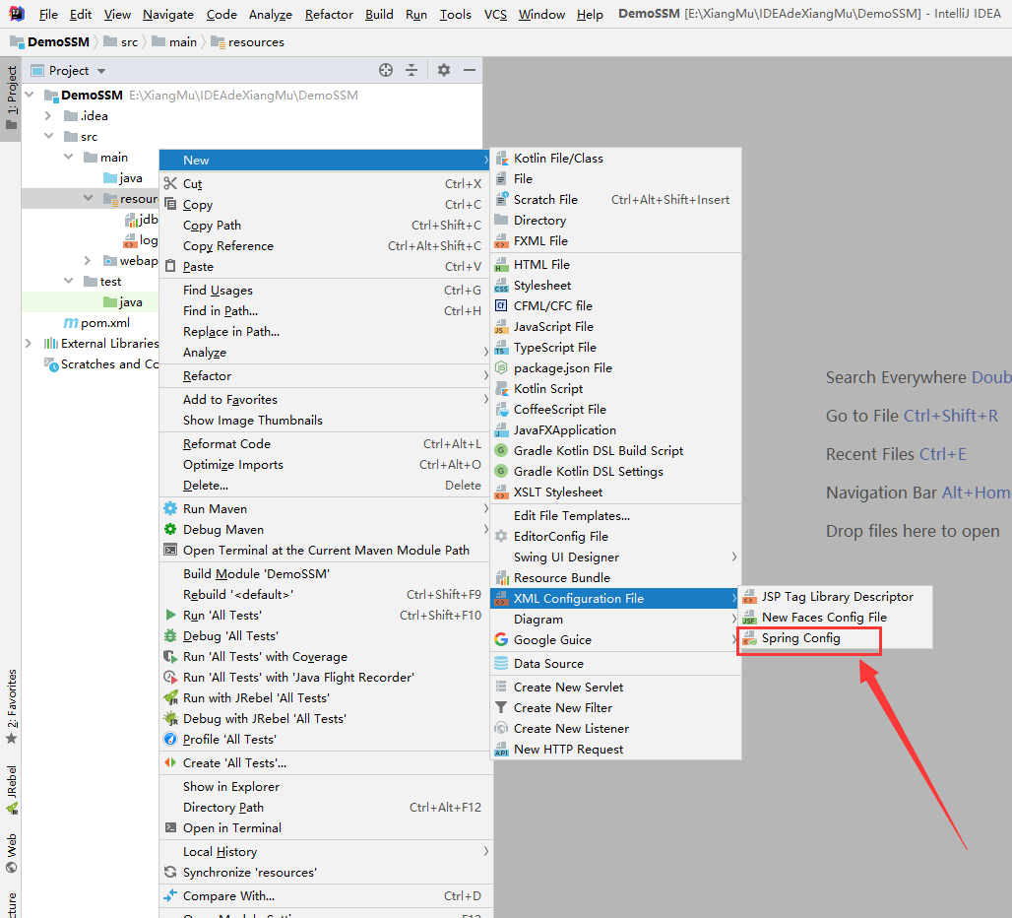Expand the webapp folder

click(88, 260)
